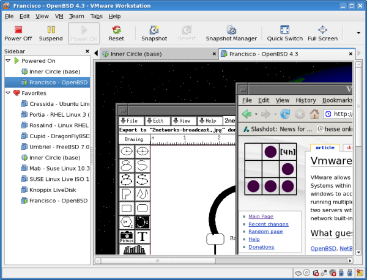Image resolution: width=367 pixels, height=280 pixels.
Task: Switch to the article tab
Action: pos(325,147)
